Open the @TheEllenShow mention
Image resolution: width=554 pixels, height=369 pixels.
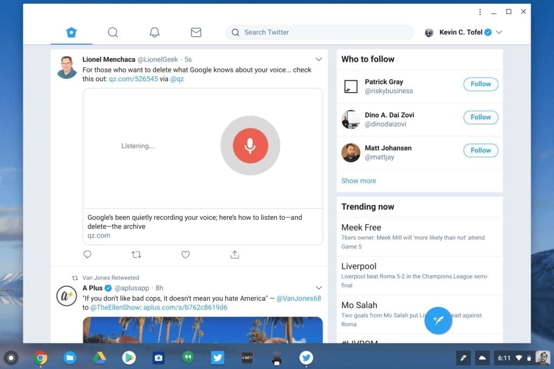[x=115, y=307]
